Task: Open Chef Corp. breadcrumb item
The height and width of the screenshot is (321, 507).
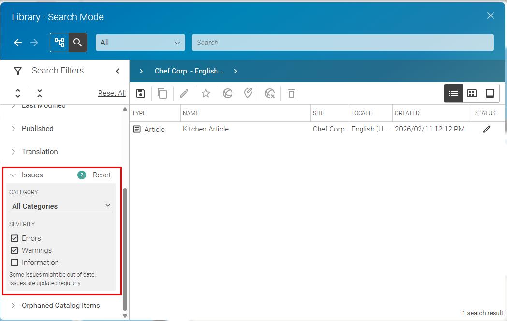Action: pyautogui.click(x=188, y=71)
